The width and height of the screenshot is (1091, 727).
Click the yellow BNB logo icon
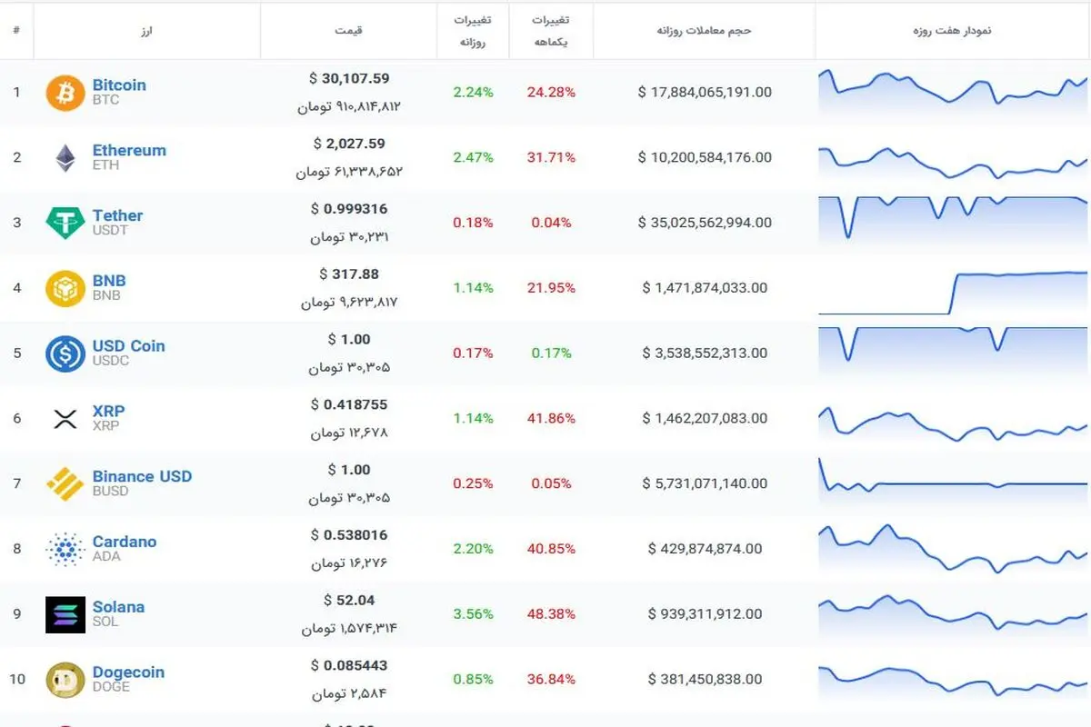point(65,288)
